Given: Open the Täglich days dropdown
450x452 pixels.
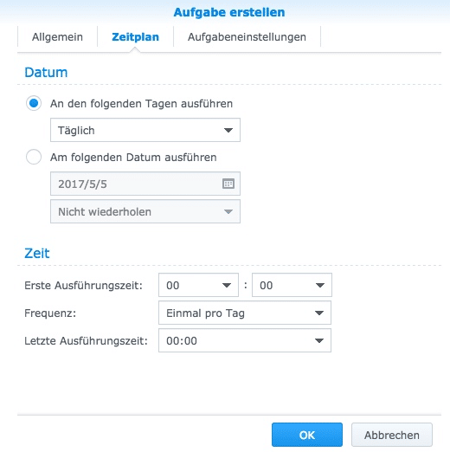Looking at the screenshot, I should (145, 130).
